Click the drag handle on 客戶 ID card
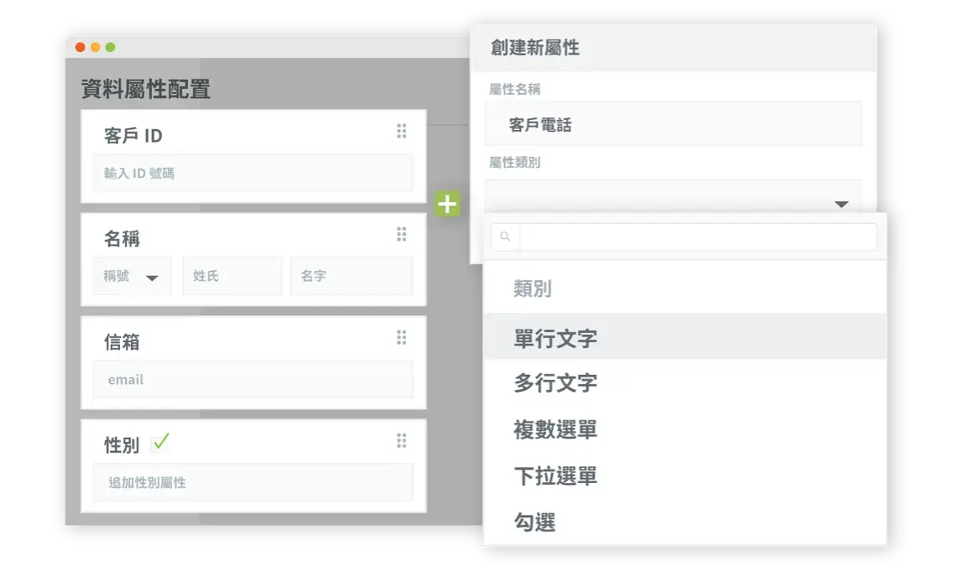This screenshot has height=577, width=953. pos(401,131)
